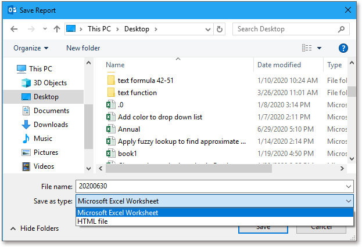
Task: Click the Documents page icon
Action: [x=26, y=111]
